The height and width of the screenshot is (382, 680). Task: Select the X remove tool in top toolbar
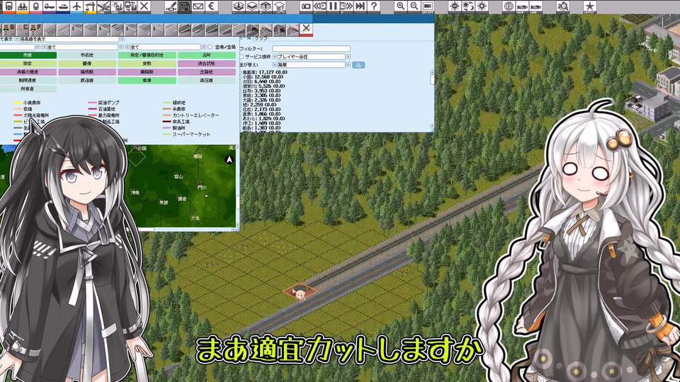(x=144, y=6)
